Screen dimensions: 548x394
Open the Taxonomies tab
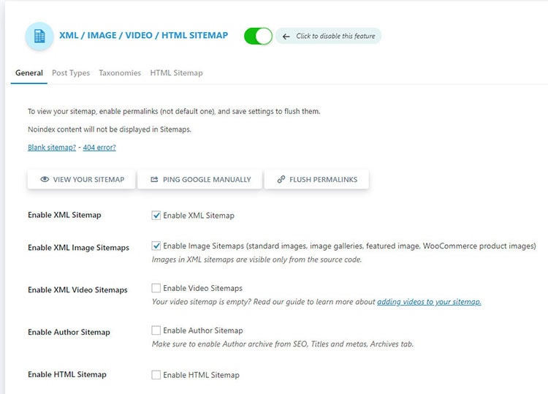120,73
